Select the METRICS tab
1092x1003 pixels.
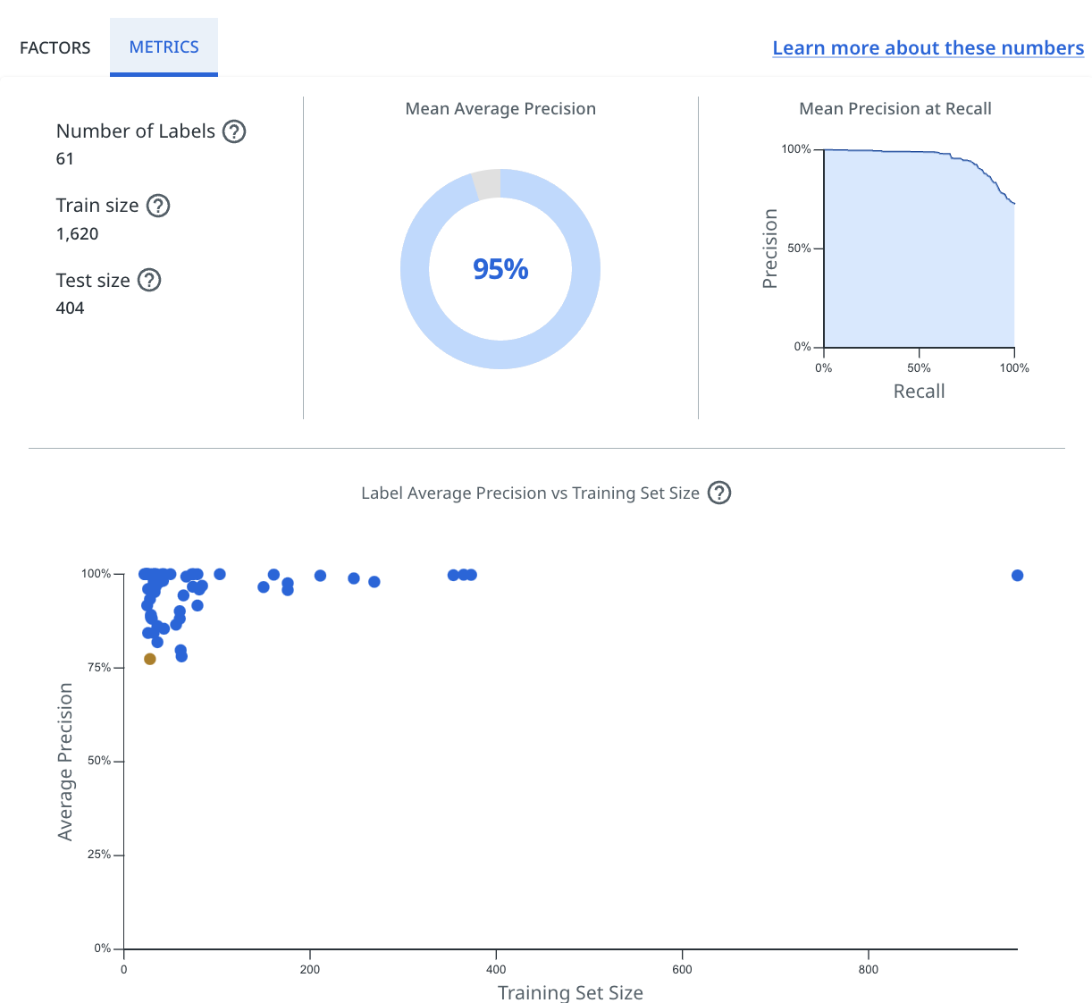click(164, 47)
